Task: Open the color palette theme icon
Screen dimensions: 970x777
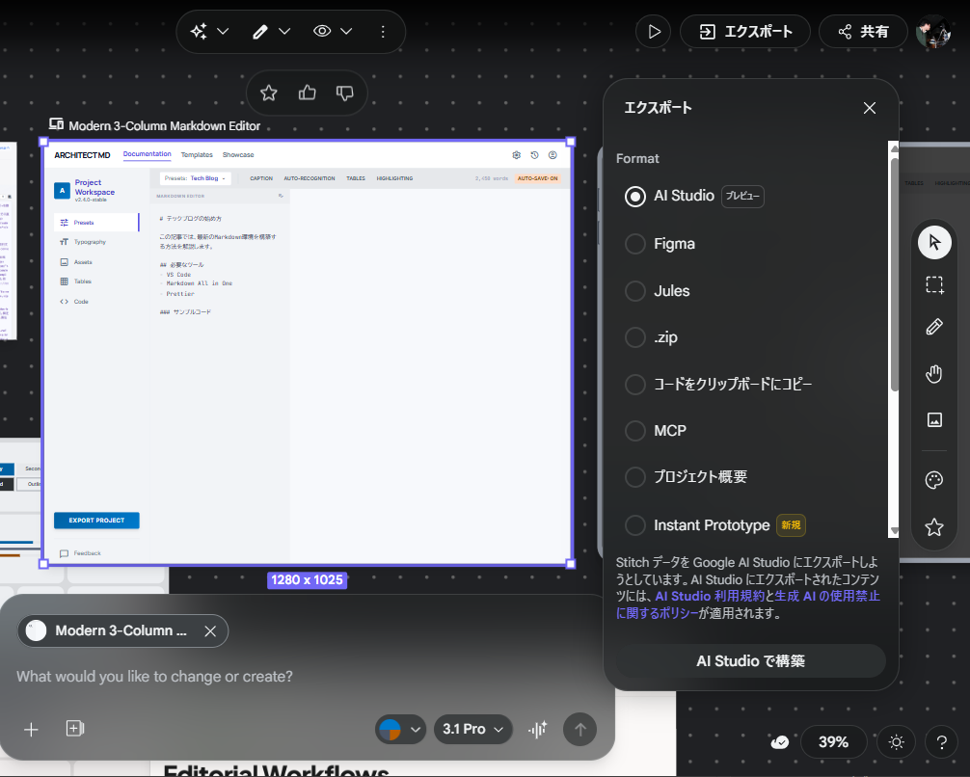Action: click(x=933, y=480)
